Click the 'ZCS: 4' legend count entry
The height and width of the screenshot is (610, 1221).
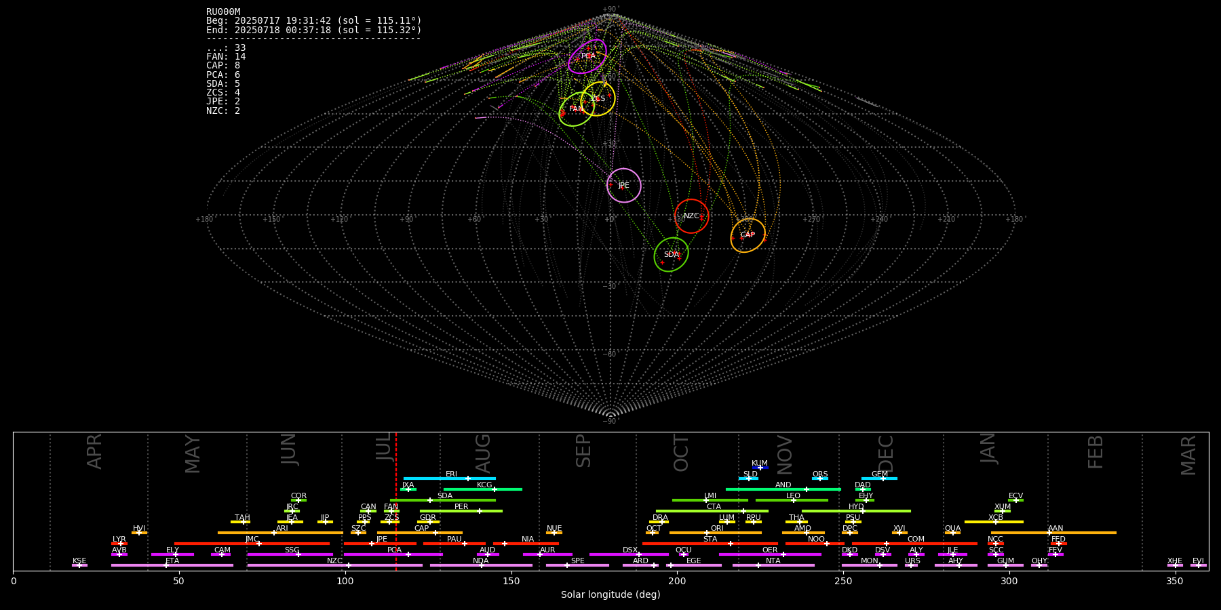[223, 93]
